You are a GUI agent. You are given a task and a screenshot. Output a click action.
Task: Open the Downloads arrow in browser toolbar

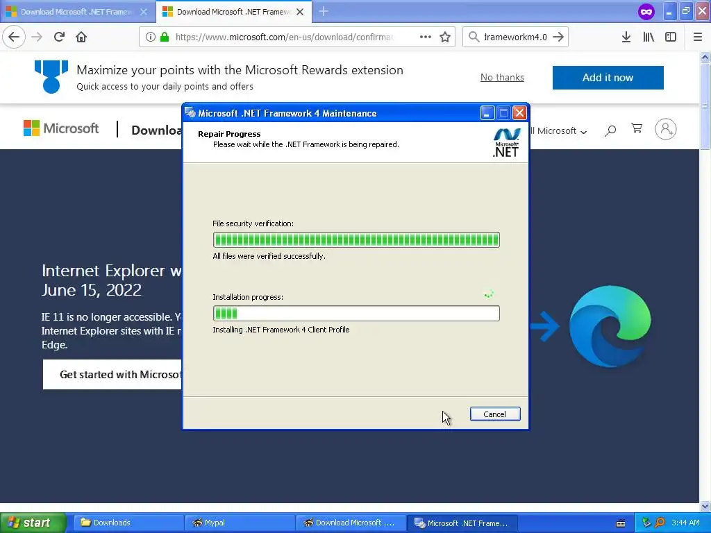(626, 37)
